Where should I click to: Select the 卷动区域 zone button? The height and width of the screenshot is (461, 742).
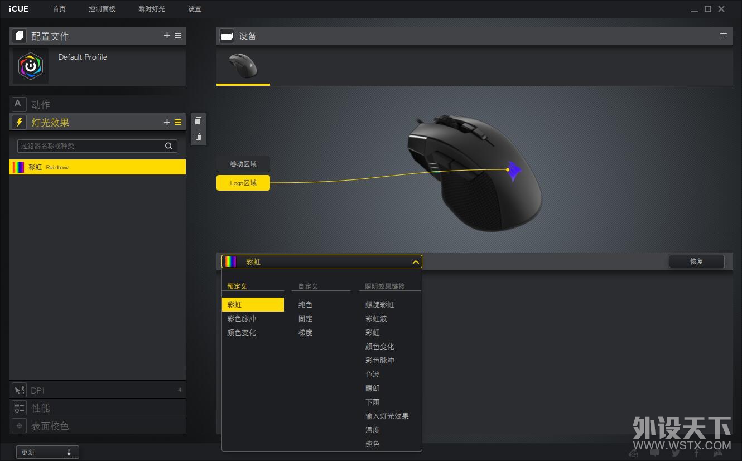[x=243, y=164]
